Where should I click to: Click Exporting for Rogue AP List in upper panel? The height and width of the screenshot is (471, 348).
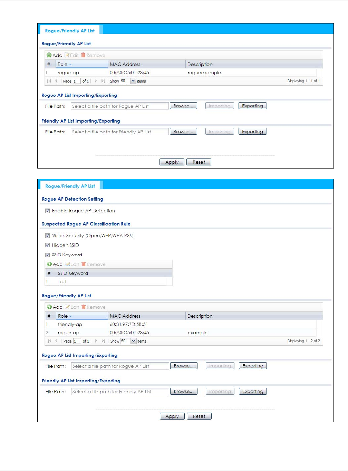click(x=252, y=106)
